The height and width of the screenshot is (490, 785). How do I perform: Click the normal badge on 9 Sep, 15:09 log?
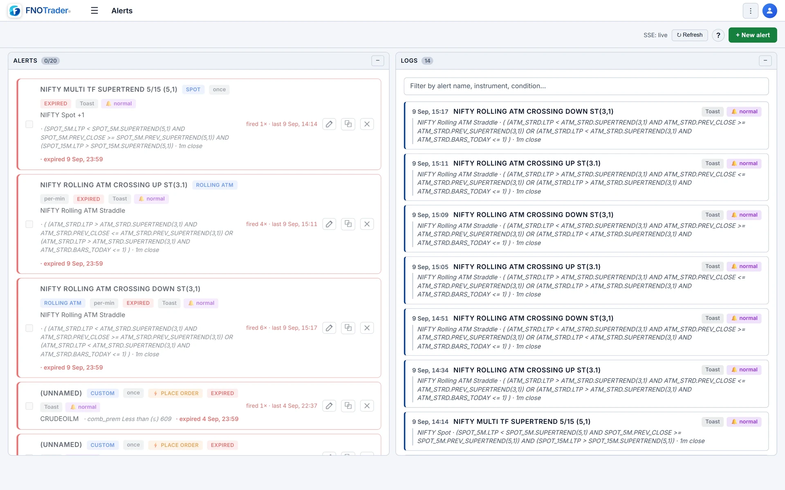(x=744, y=215)
